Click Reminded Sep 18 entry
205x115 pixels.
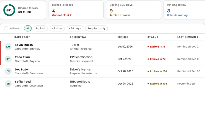click(x=188, y=59)
